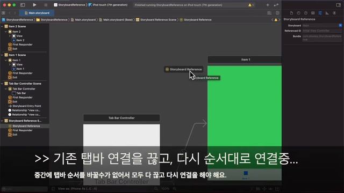Click the jump bar warning icon
This screenshot has height=193, width=344.
tap(276, 20)
